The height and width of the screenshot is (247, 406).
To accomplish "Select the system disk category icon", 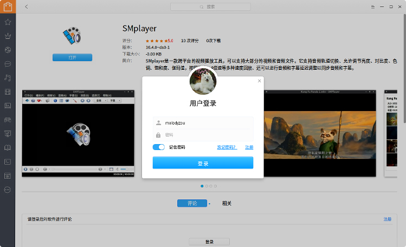I will click(x=8, y=176).
